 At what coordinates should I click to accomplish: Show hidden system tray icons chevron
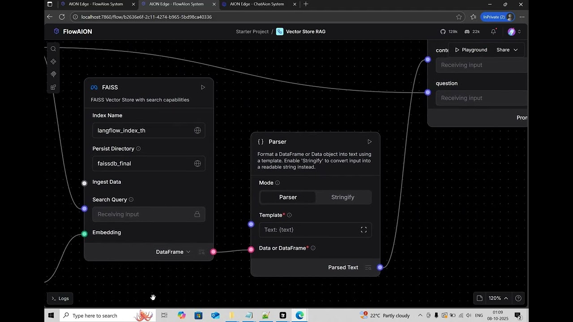click(420, 316)
